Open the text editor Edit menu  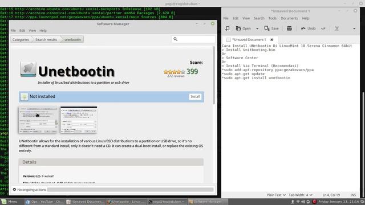tap(236, 18)
